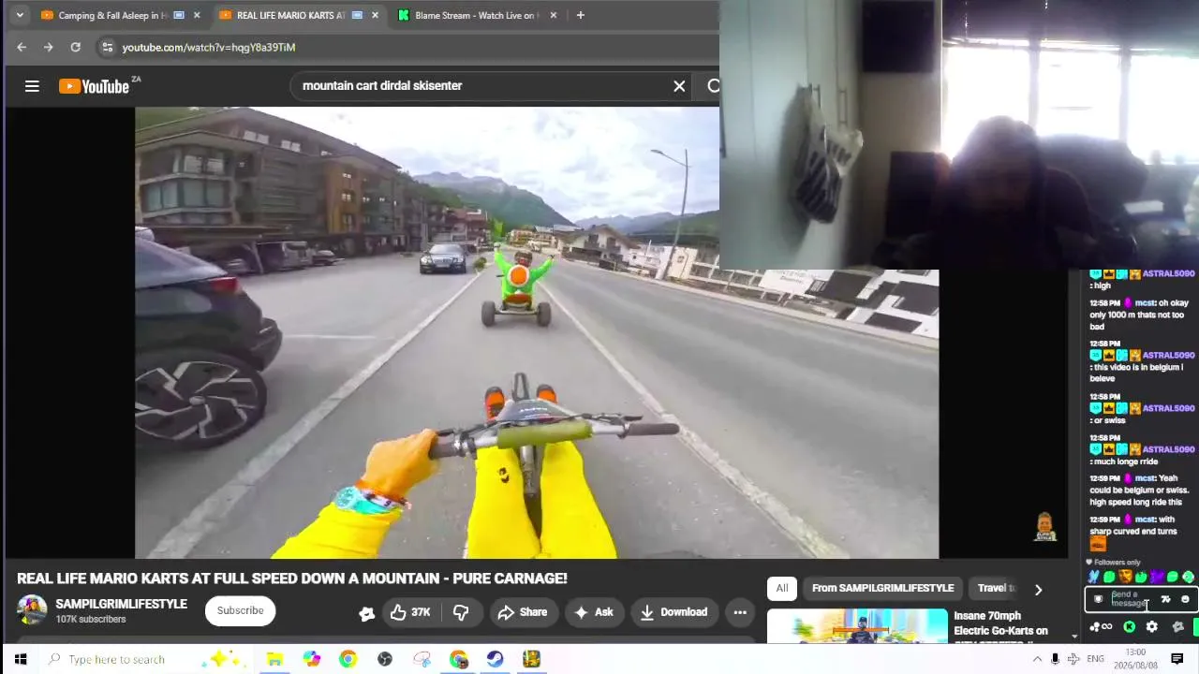
Task: Dislike the Mario Karts video
Action: [461, 612]
